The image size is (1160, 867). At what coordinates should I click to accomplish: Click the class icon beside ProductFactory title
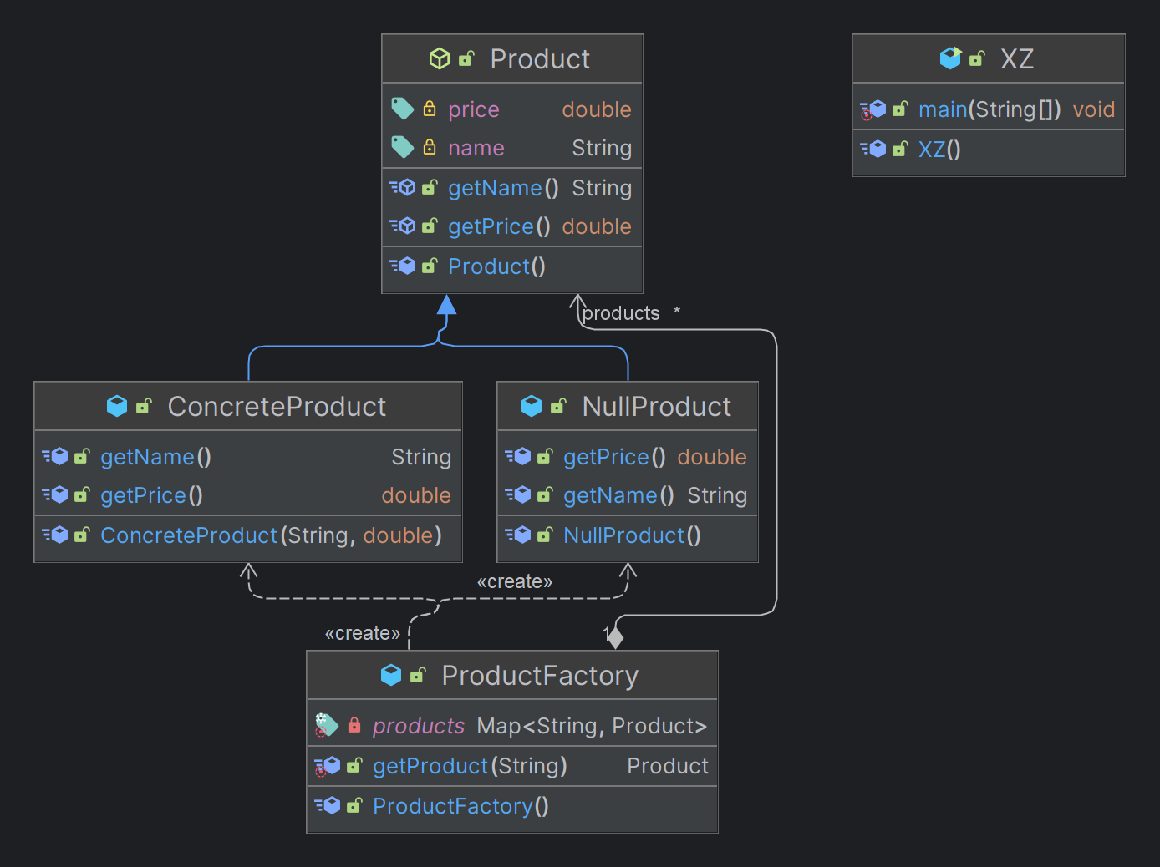[x=391, y=675]
